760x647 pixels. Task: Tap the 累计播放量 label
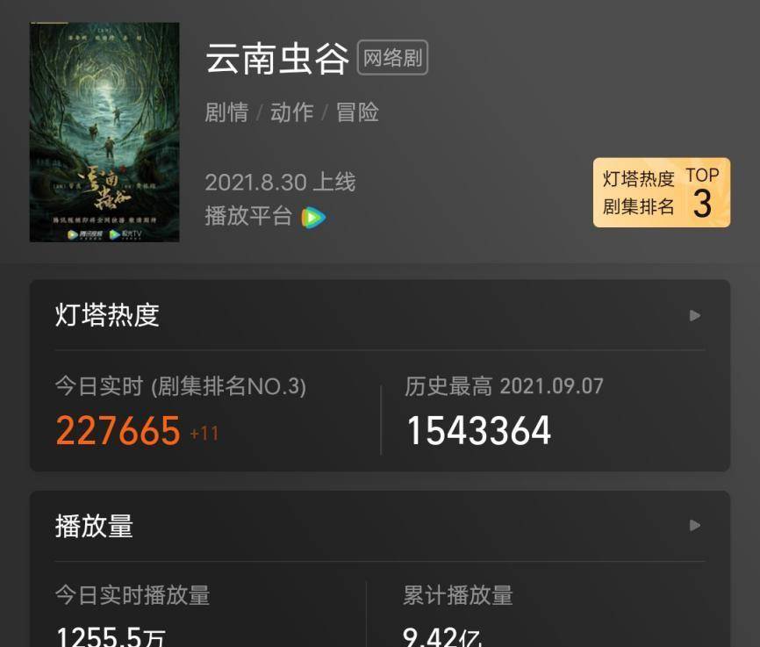(x=458, y=595)
